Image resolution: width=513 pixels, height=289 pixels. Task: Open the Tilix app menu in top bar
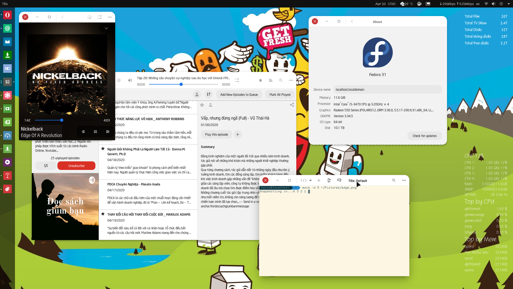tap(5, 4)
